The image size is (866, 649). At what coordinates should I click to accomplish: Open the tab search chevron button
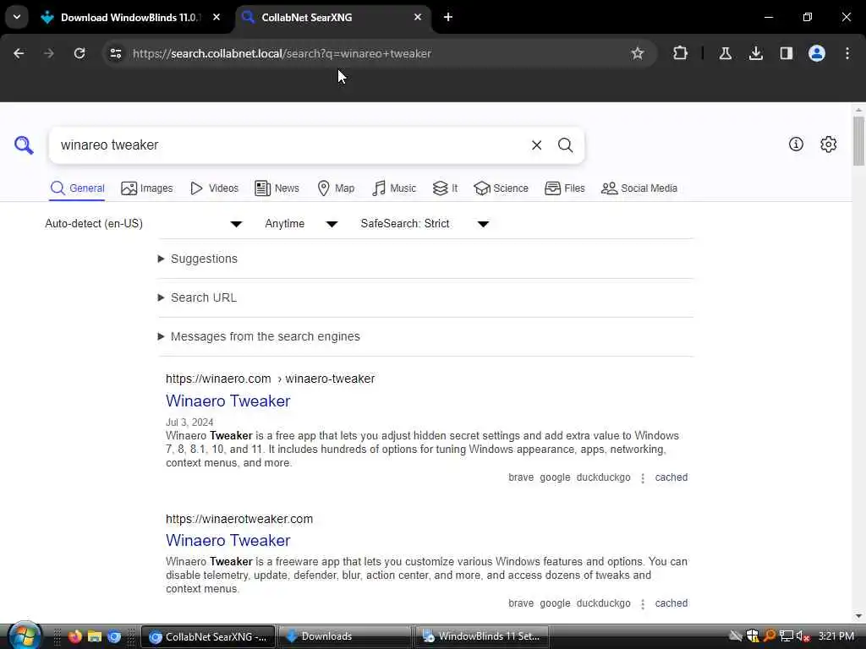(x=17, y=17)
